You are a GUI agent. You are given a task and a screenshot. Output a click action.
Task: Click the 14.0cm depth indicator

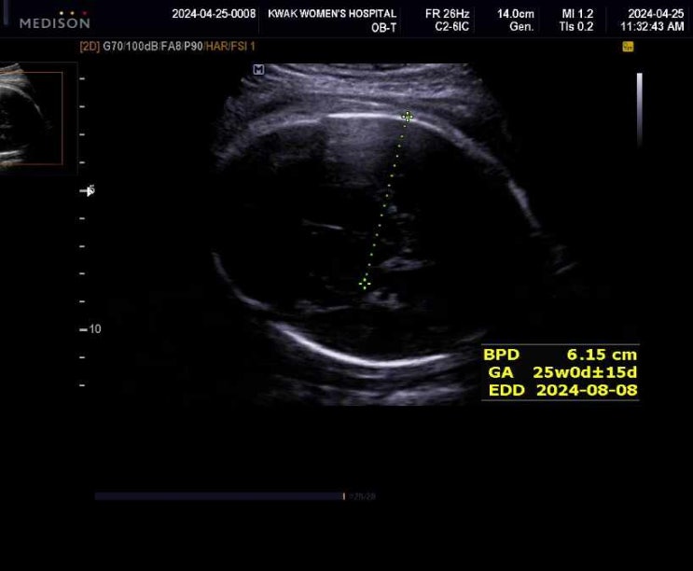(515, 14)
